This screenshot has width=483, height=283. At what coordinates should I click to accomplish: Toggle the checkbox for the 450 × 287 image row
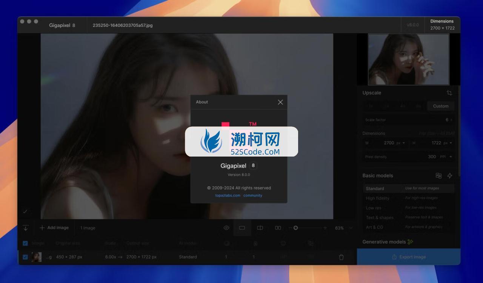(x=25, y=257)
